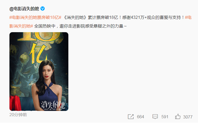The width and height of the screenshot is (198, 124).
Task: Open the 影消失的她# hashtag on the second line
Action: 21,26
